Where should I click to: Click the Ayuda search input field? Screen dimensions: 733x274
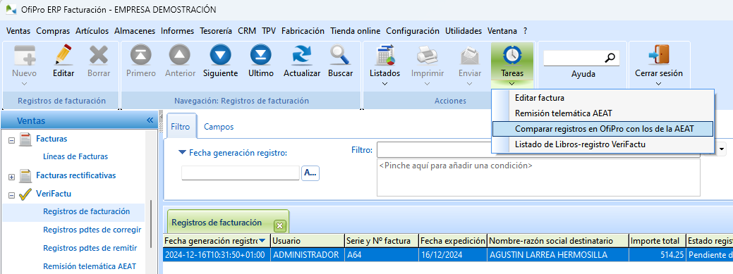(574, 58)
